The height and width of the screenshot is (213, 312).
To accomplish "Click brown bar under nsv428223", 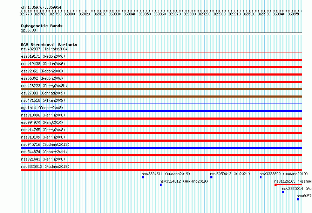I will (161, 89).
